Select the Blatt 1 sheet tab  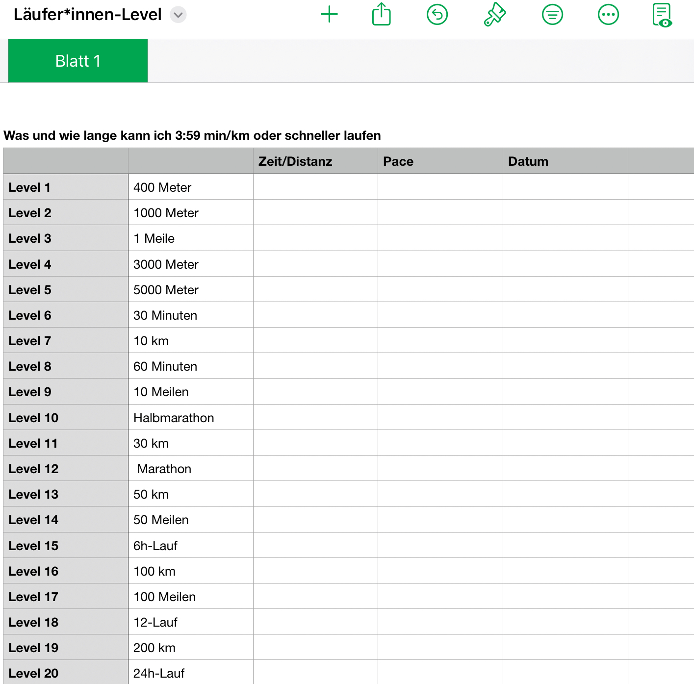(78, 61)
